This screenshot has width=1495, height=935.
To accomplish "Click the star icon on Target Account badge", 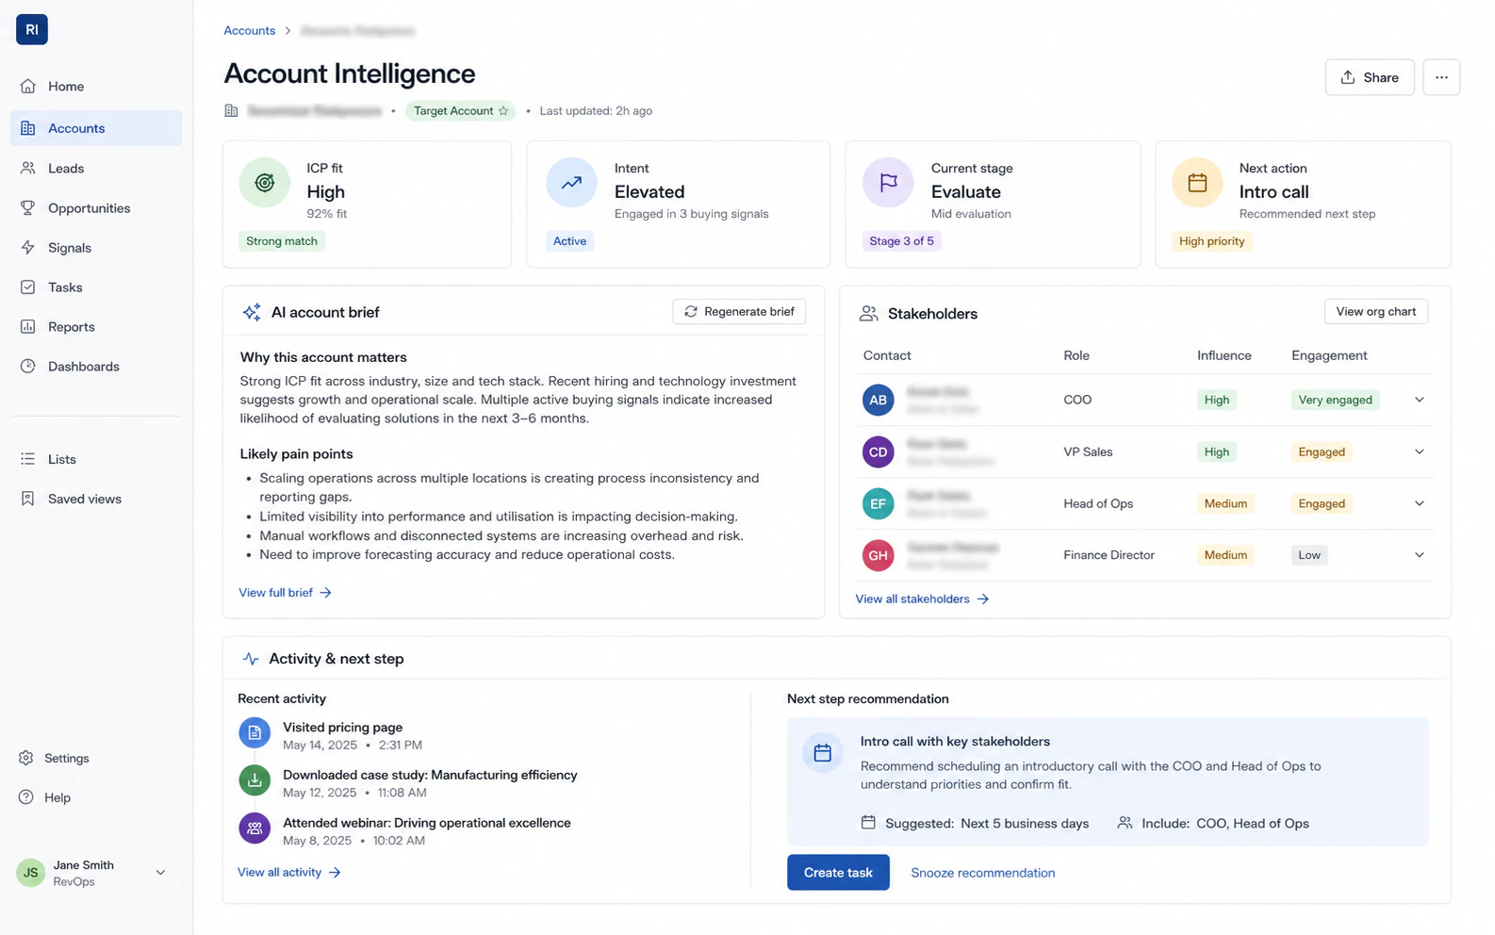I will tap(503, 111).
